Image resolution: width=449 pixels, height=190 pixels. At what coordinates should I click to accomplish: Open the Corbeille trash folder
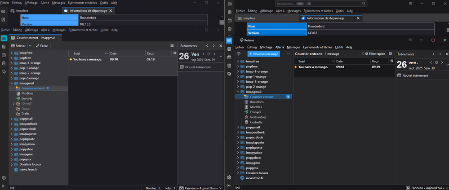(x=256, y=122)
